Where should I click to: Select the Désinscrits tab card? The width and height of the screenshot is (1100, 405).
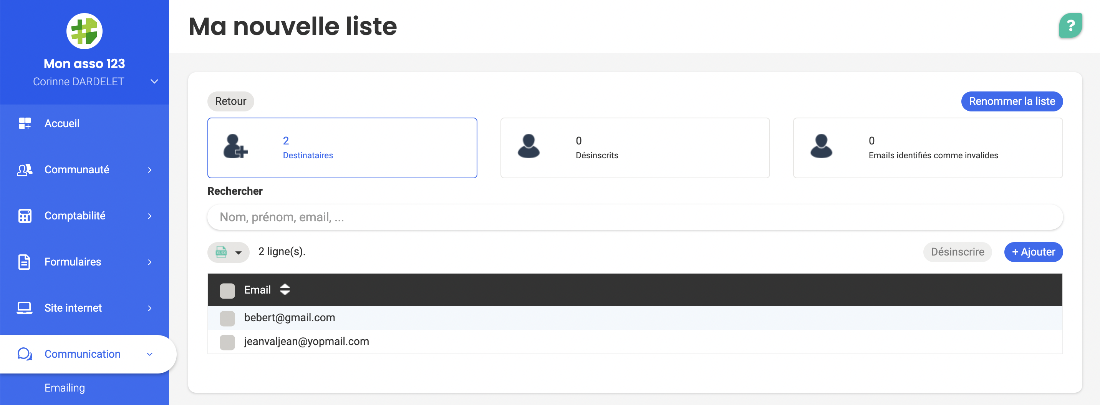tap(635, 148)
